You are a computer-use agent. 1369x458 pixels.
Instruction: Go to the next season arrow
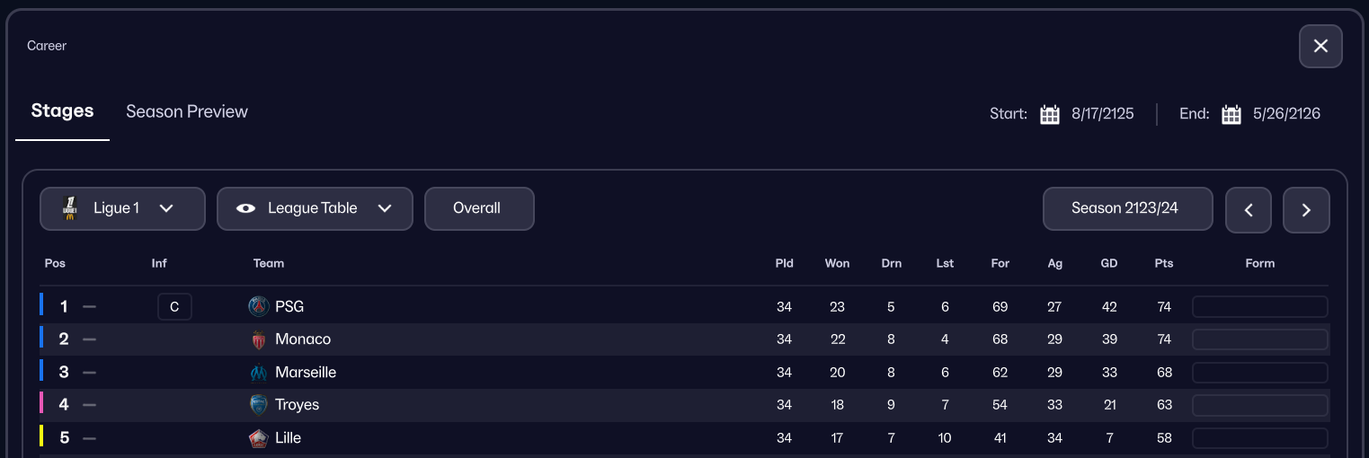point(1306,210)
